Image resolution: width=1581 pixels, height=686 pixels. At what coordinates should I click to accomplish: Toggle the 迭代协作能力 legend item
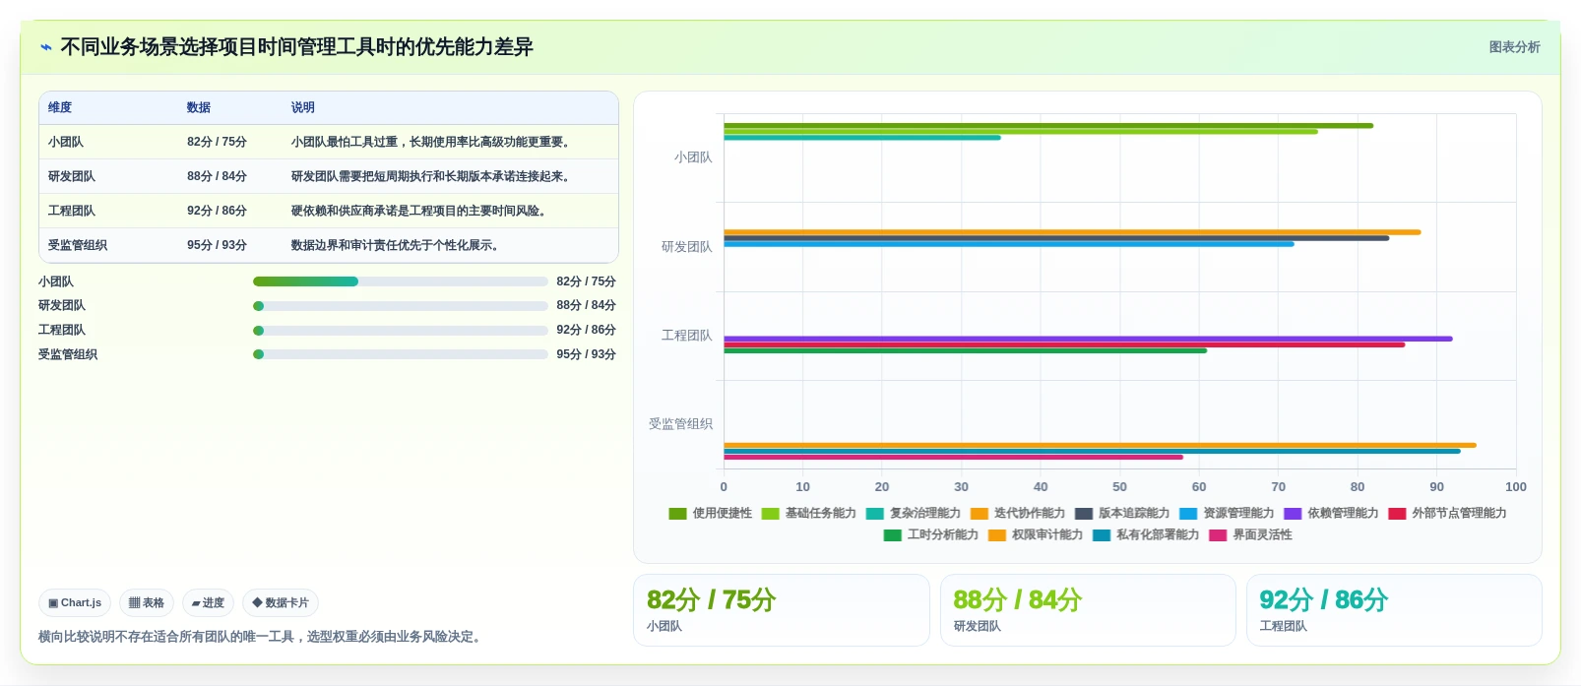point(1017,513)
